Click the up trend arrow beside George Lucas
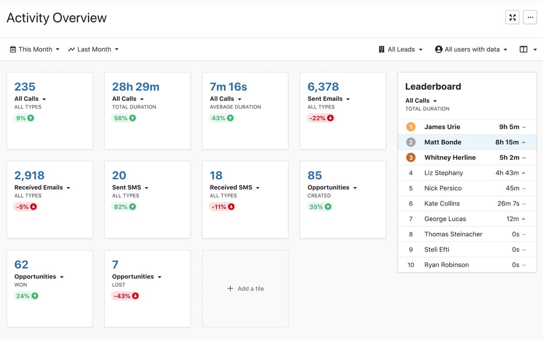This screenshot has height=340, width=543. (x=524, y=219)
